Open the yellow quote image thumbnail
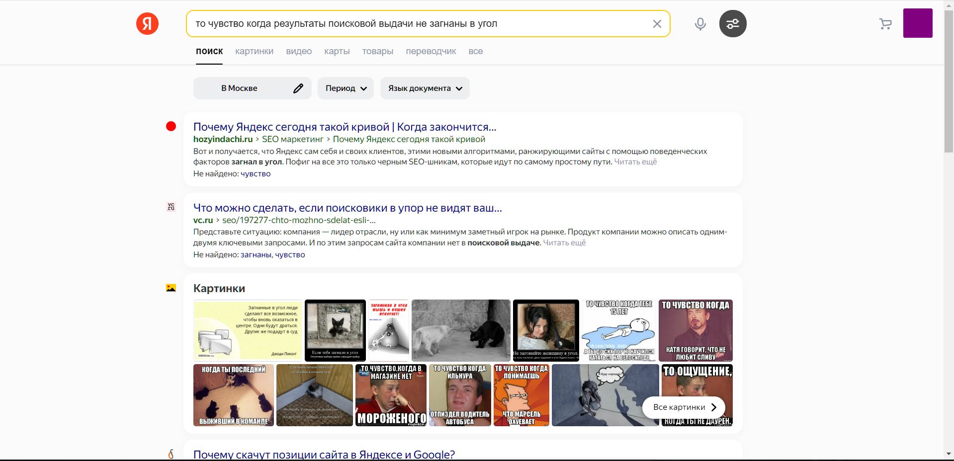This screenshot has height=461, width=954. coord(248,329)
